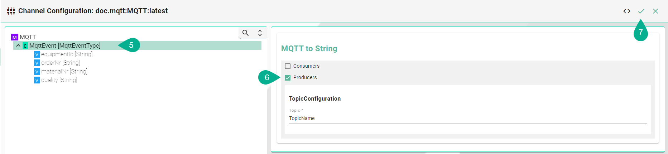
Task: Close the Channel Configuration dialog
Action: coord(655,11)
